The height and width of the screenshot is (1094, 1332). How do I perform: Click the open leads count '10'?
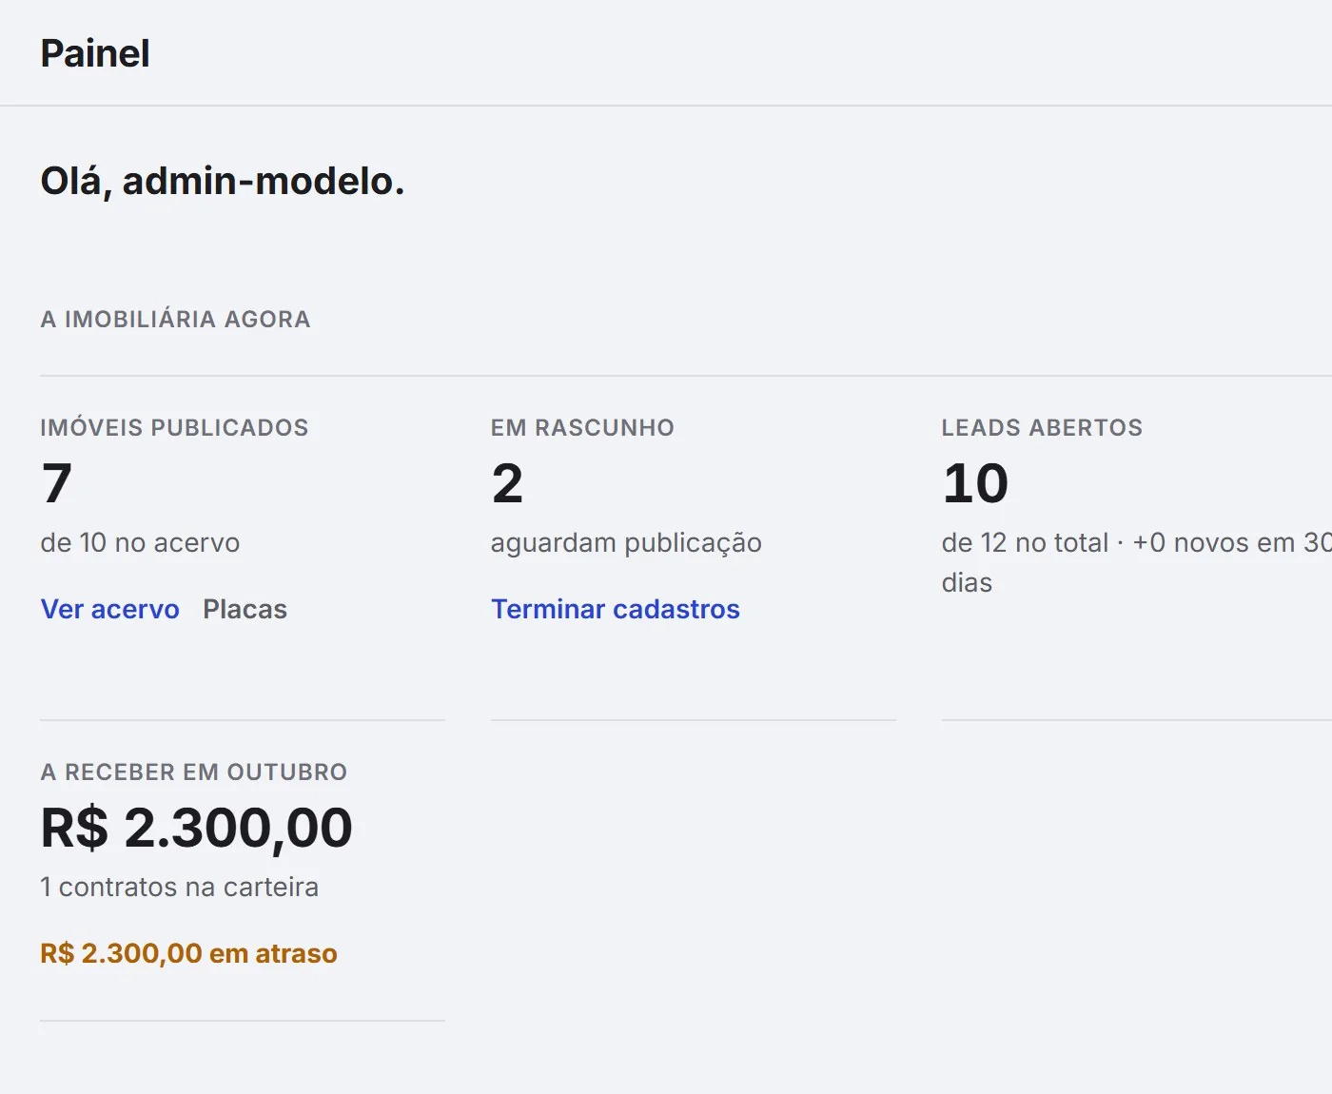coord(975,483)
